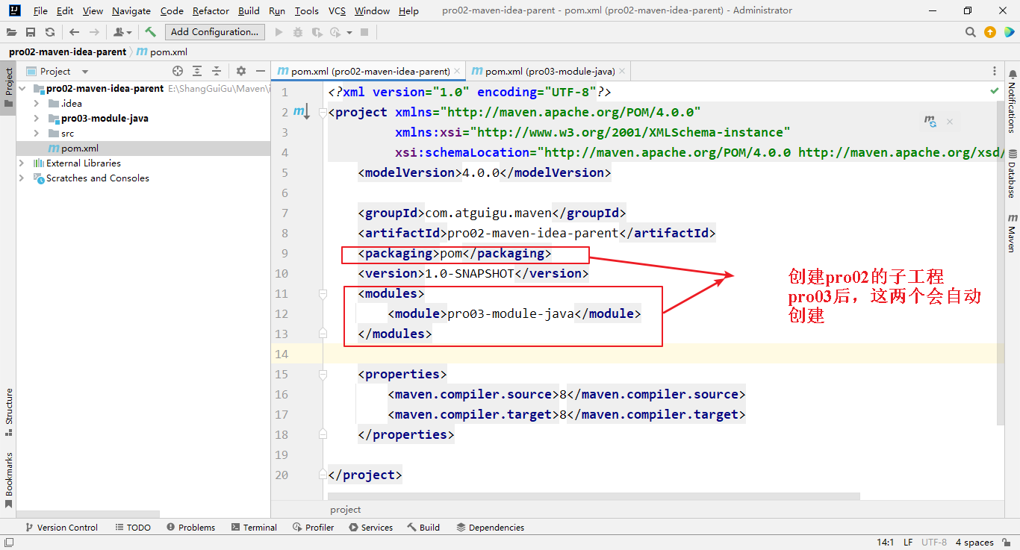The width and height of the screenshot is (1020, 550).
Task: Click the Project panel horizontal scrollbar
Action: (x=88, y=514)
